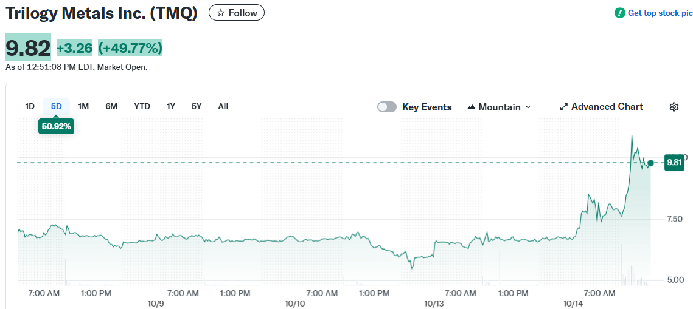Select the 1D time range tab

pos(30,106)
